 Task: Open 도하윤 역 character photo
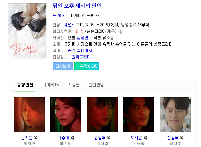[139, 115]
